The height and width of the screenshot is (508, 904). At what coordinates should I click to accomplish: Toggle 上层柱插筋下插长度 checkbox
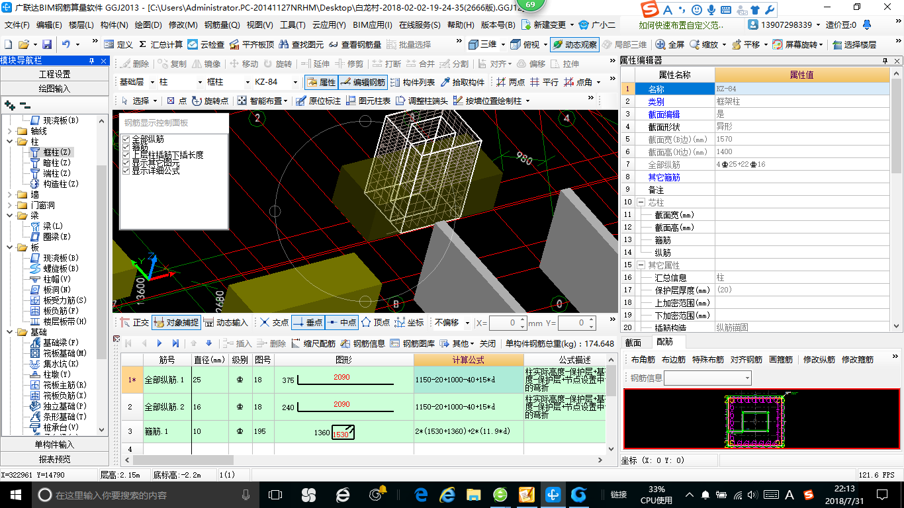(126, 155)
